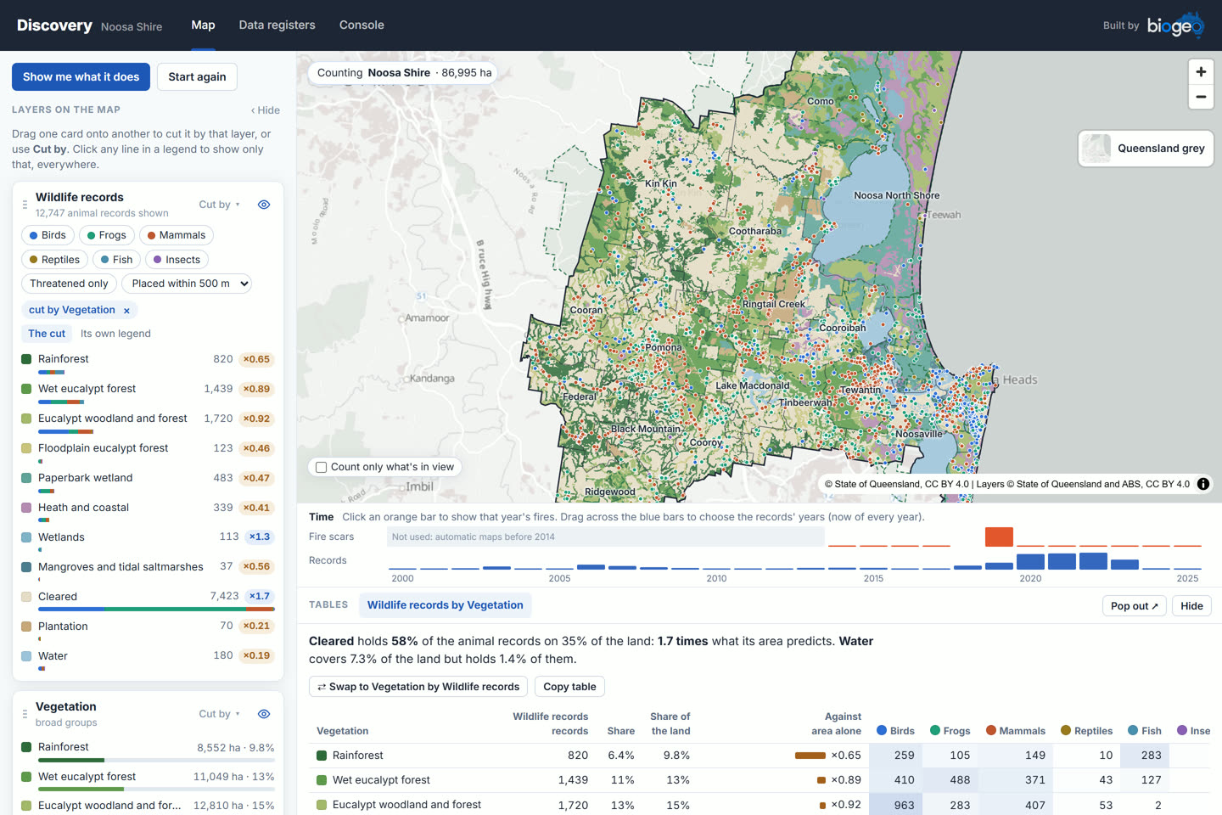This screenshot has height=815, width=1222.
Task: Tick Count only what's in view
Action: (322, 467)
